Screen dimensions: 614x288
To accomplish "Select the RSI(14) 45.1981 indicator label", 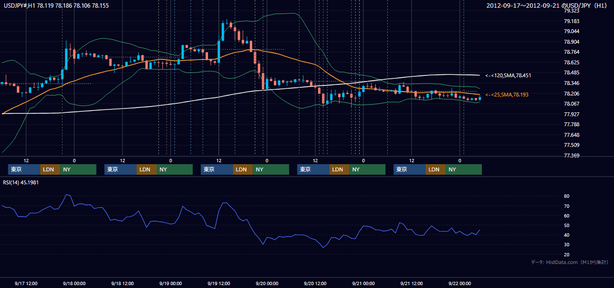I will [x=21, y=182].
